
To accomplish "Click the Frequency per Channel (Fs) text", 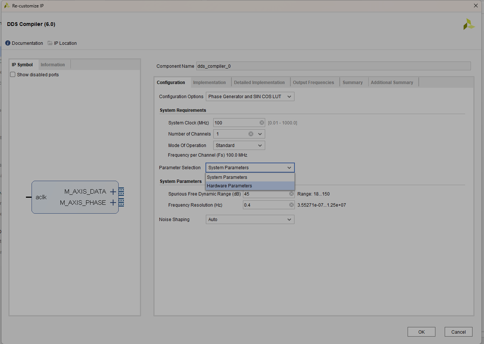I will point(208,155).
